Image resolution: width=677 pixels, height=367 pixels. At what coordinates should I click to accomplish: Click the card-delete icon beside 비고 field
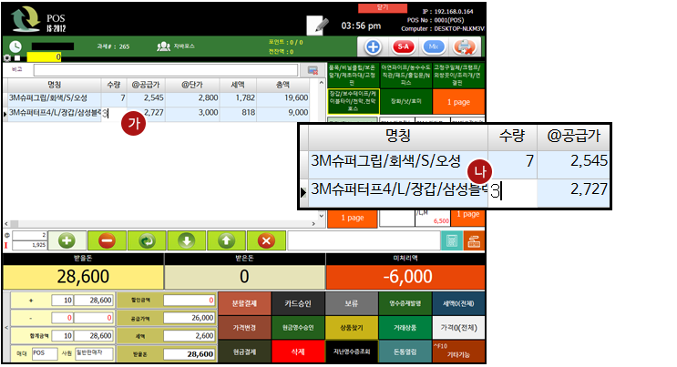[313, 70]
